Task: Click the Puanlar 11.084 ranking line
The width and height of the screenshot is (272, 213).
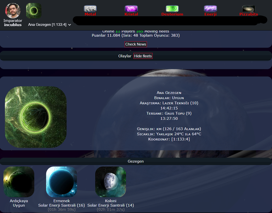Action: coord(136,35)
